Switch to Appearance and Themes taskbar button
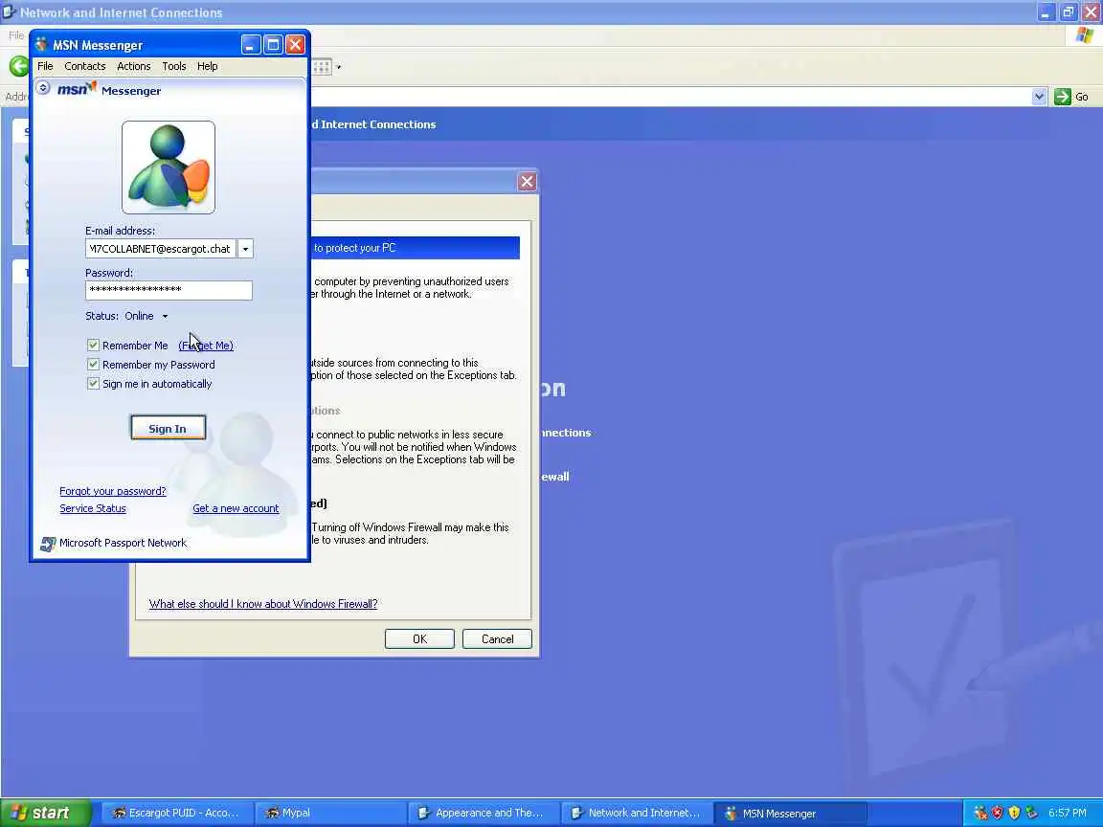This screenshot has height=827, width=1103. pos(483,813)
